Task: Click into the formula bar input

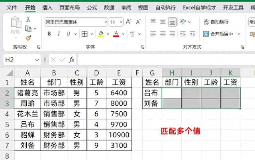Action: [167, 60]
